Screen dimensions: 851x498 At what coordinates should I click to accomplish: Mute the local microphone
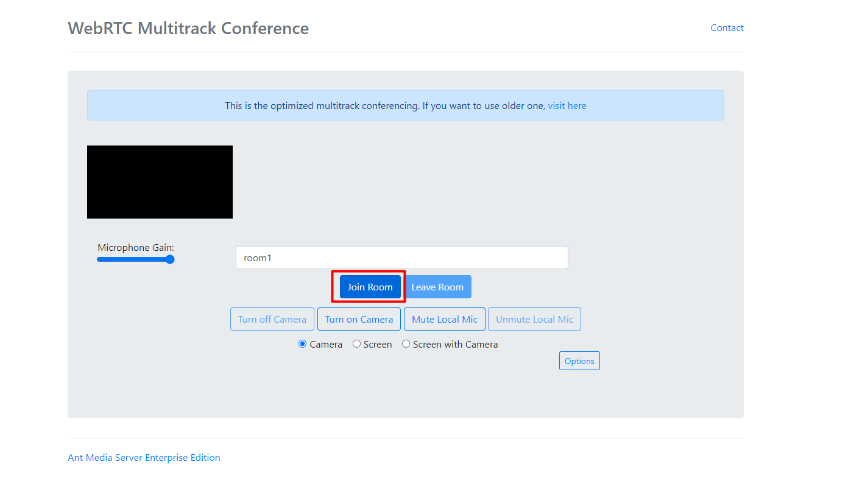click(444, 320)
